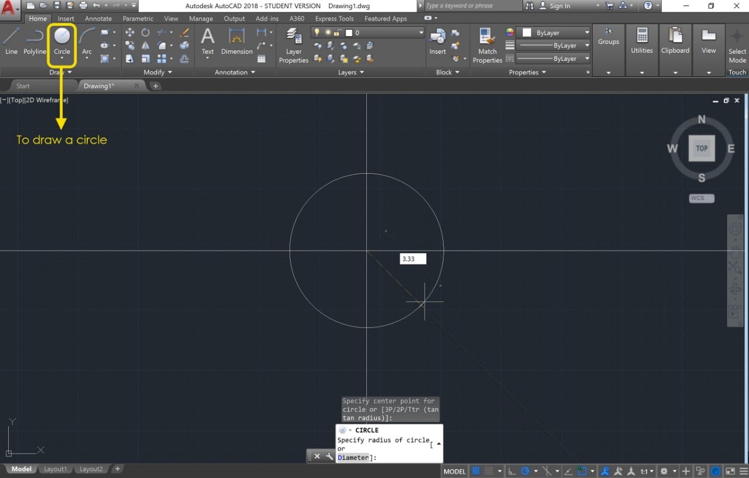Click the New drawing icon

(30, 5)
